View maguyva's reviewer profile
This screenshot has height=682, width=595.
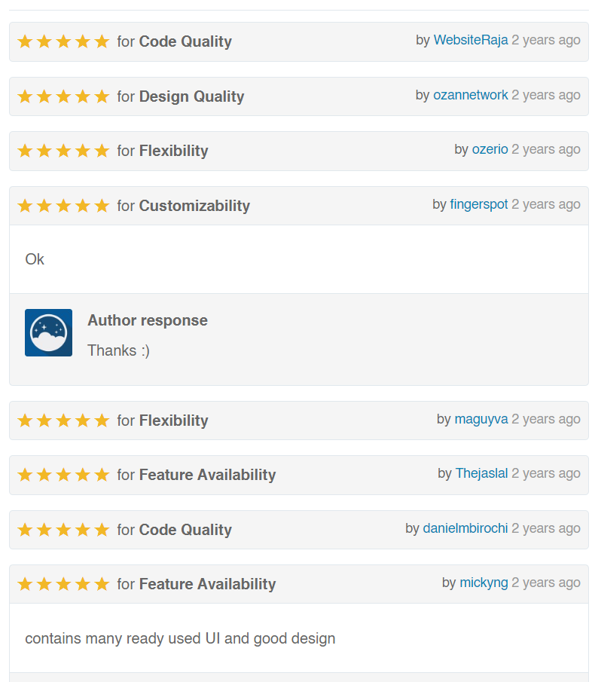click(x=481, y=419)
